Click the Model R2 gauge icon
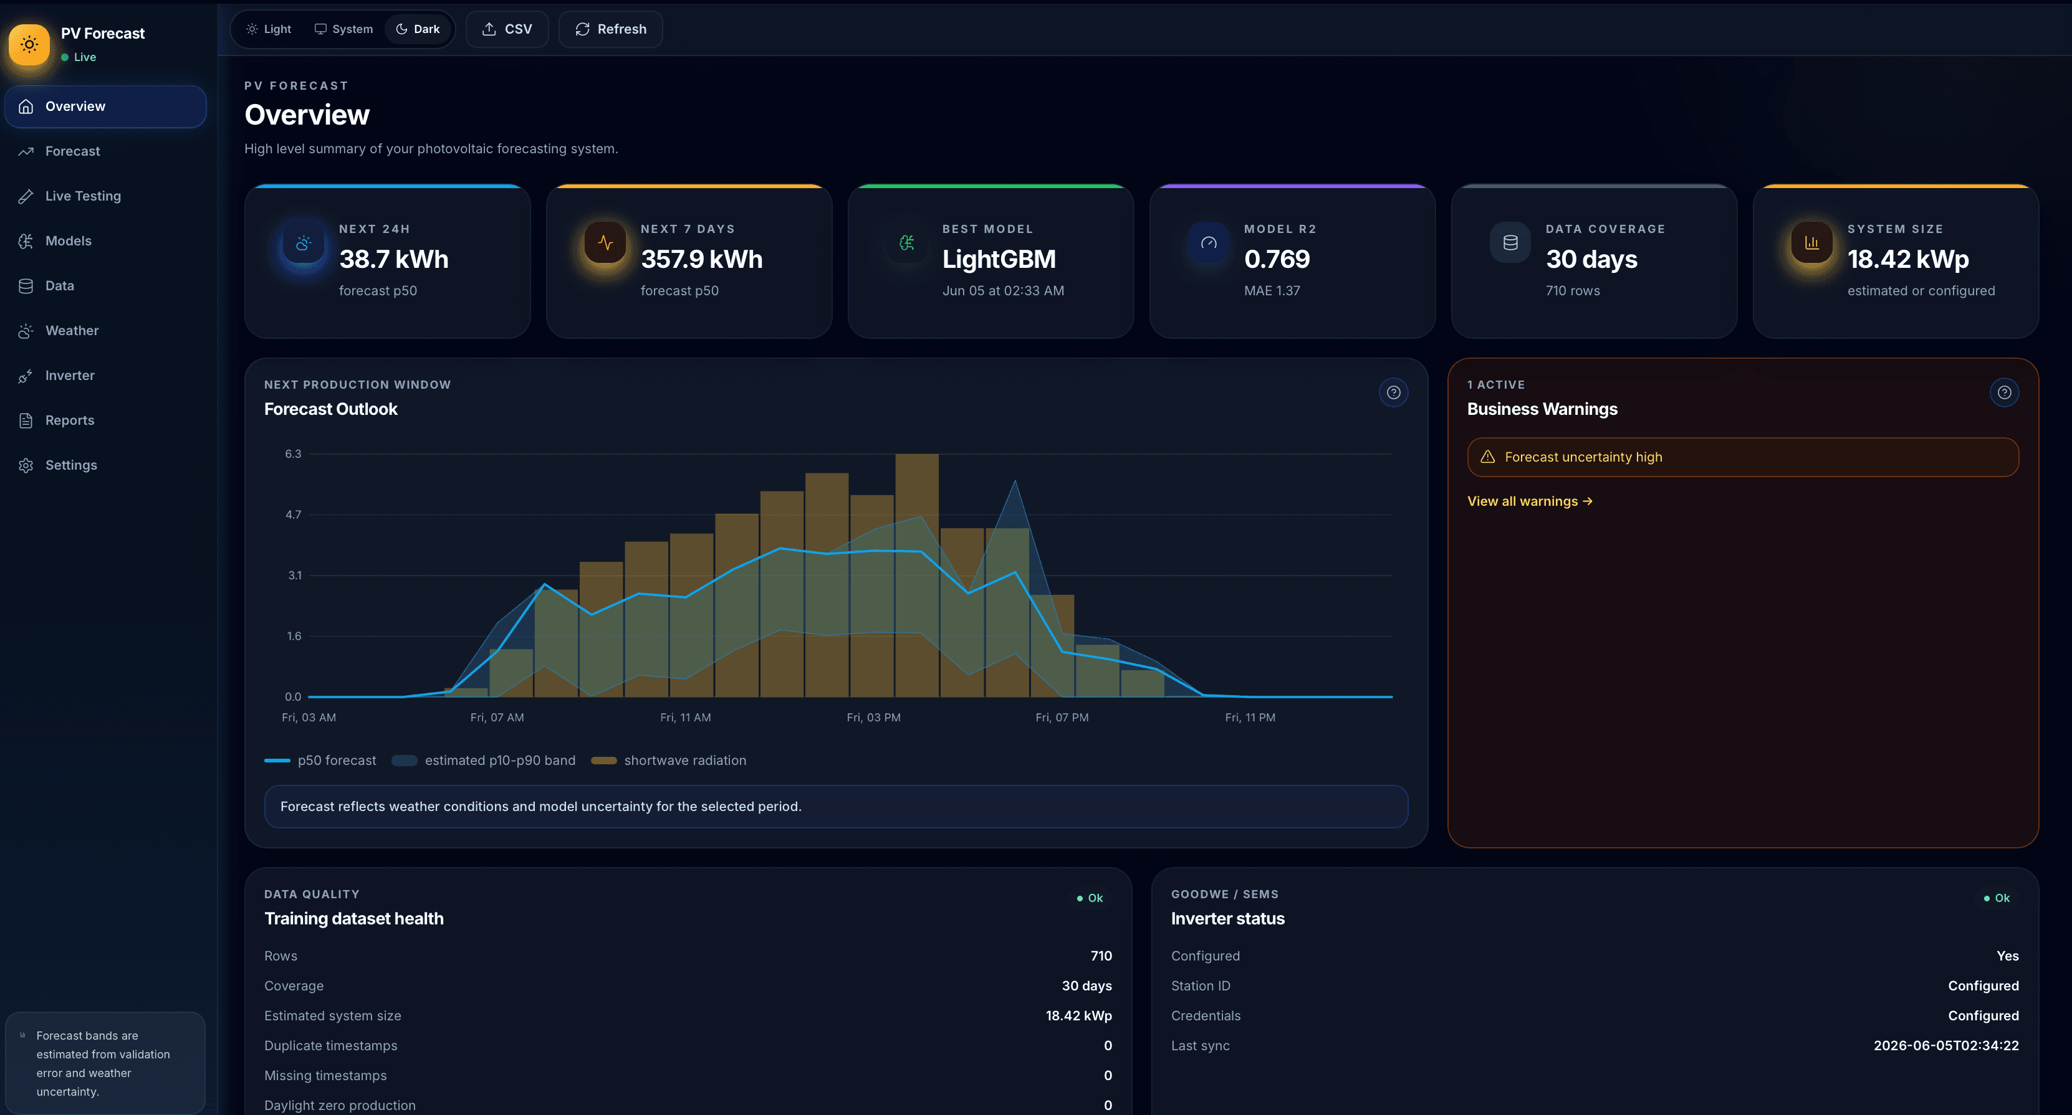This screenshot has height=1115, width=2072. tap(1208, 243)
